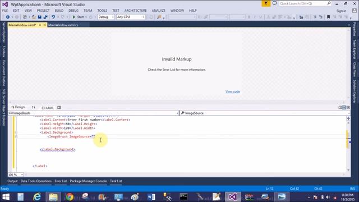This screenshot has width=359, height=202.
Task: Open the PROJECT menu
Action: click(43, 11)
